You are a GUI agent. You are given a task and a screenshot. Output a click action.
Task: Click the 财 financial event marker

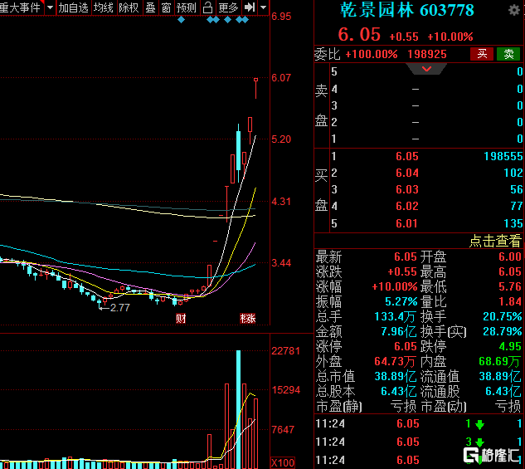(x=181, y=318)
